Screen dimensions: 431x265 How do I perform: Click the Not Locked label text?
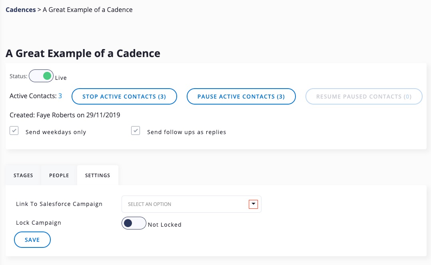coord(165,225)
